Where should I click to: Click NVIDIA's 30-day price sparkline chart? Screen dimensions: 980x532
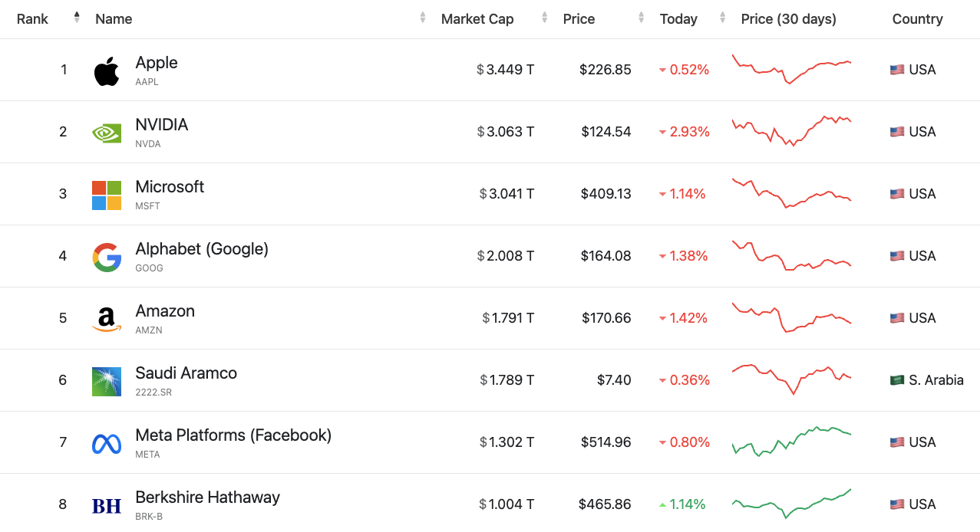791,131
